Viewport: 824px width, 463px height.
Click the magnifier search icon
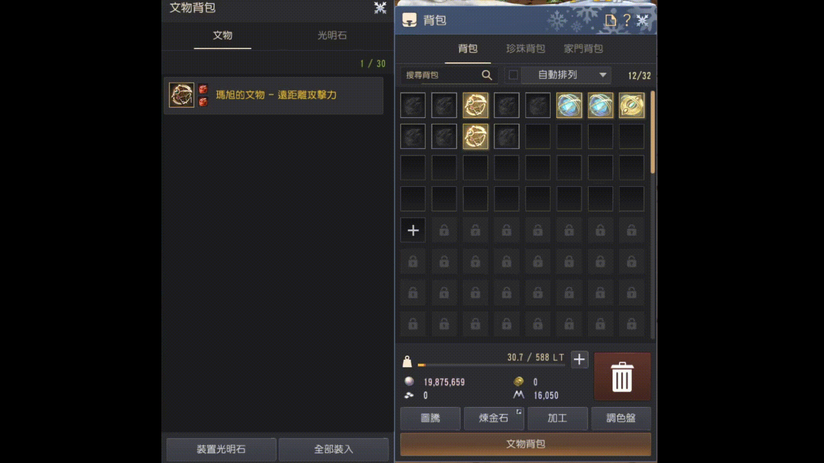coord(487,75)
